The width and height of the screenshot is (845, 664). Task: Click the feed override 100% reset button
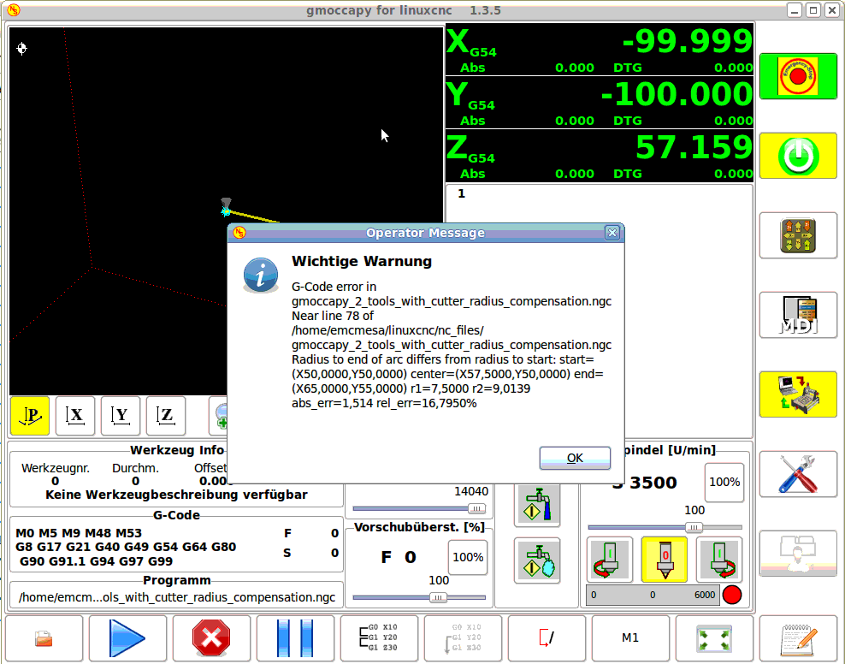468,557
